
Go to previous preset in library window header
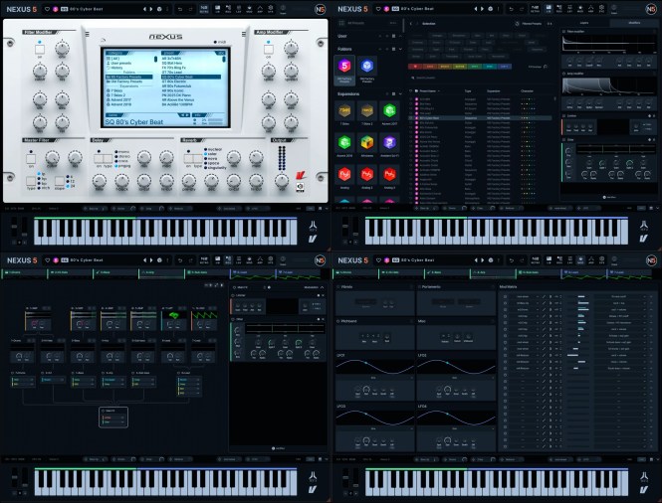point(476,9)
